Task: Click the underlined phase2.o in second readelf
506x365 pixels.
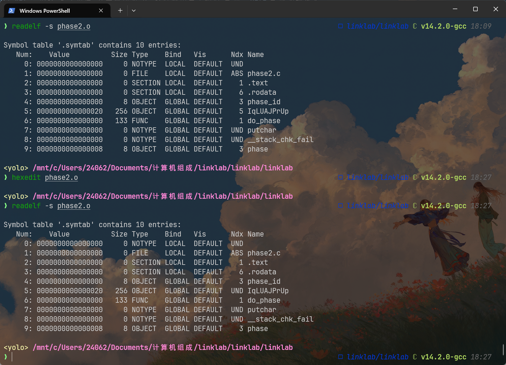Action: pos(74,206)
